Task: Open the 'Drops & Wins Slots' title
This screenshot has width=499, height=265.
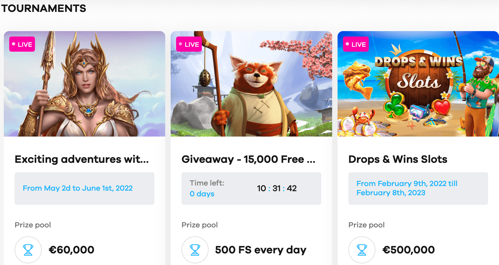Action: 398,159
